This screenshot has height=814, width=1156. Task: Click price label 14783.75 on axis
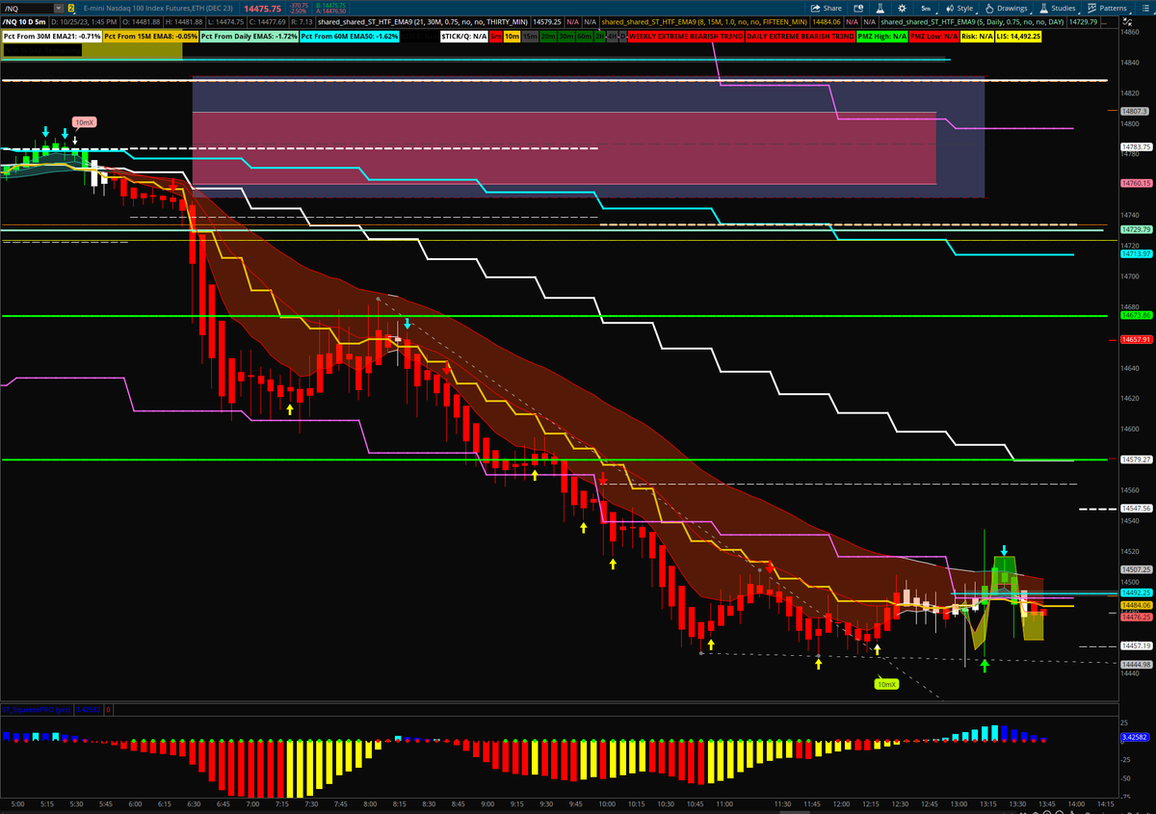coord(1137,147)
